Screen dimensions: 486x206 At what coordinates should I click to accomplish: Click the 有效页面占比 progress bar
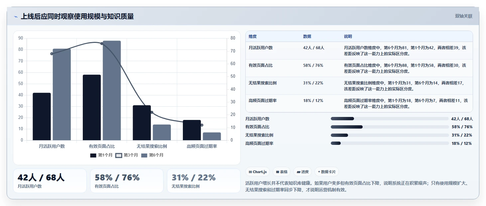pyautogui.click(x=390, y=127)
